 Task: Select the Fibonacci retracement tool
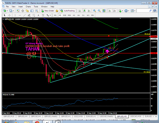pos(34,15)
